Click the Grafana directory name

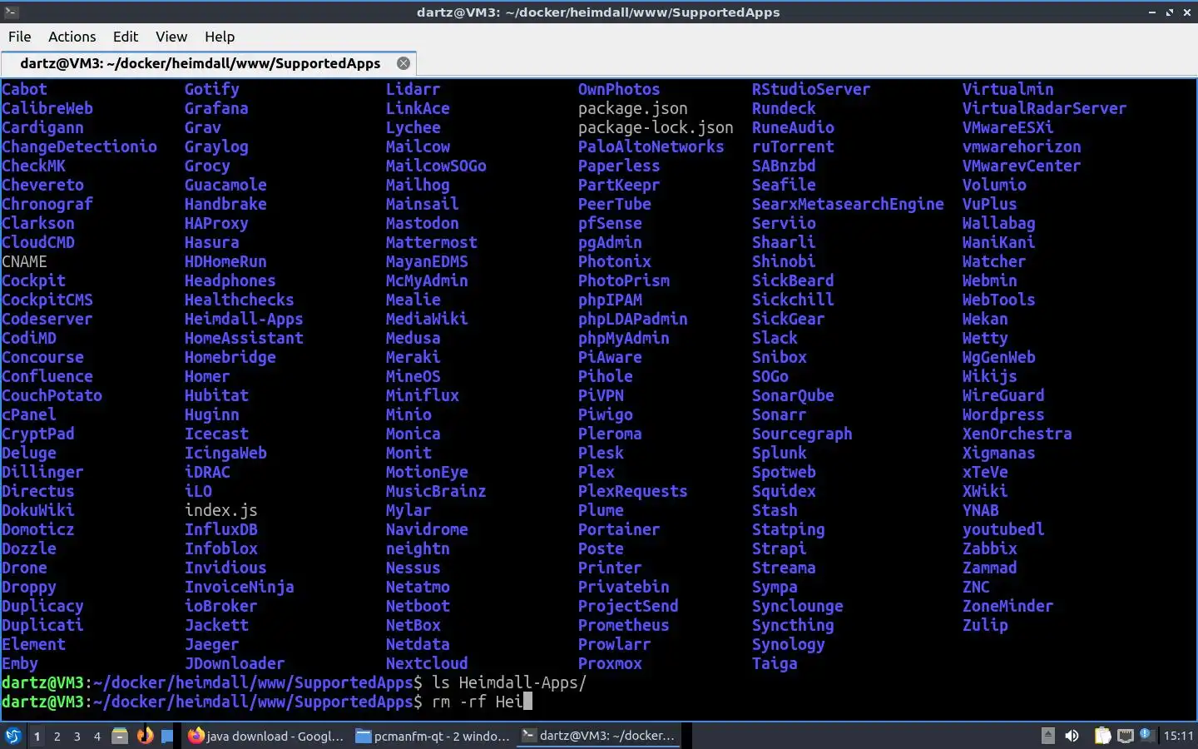[216, 108]
